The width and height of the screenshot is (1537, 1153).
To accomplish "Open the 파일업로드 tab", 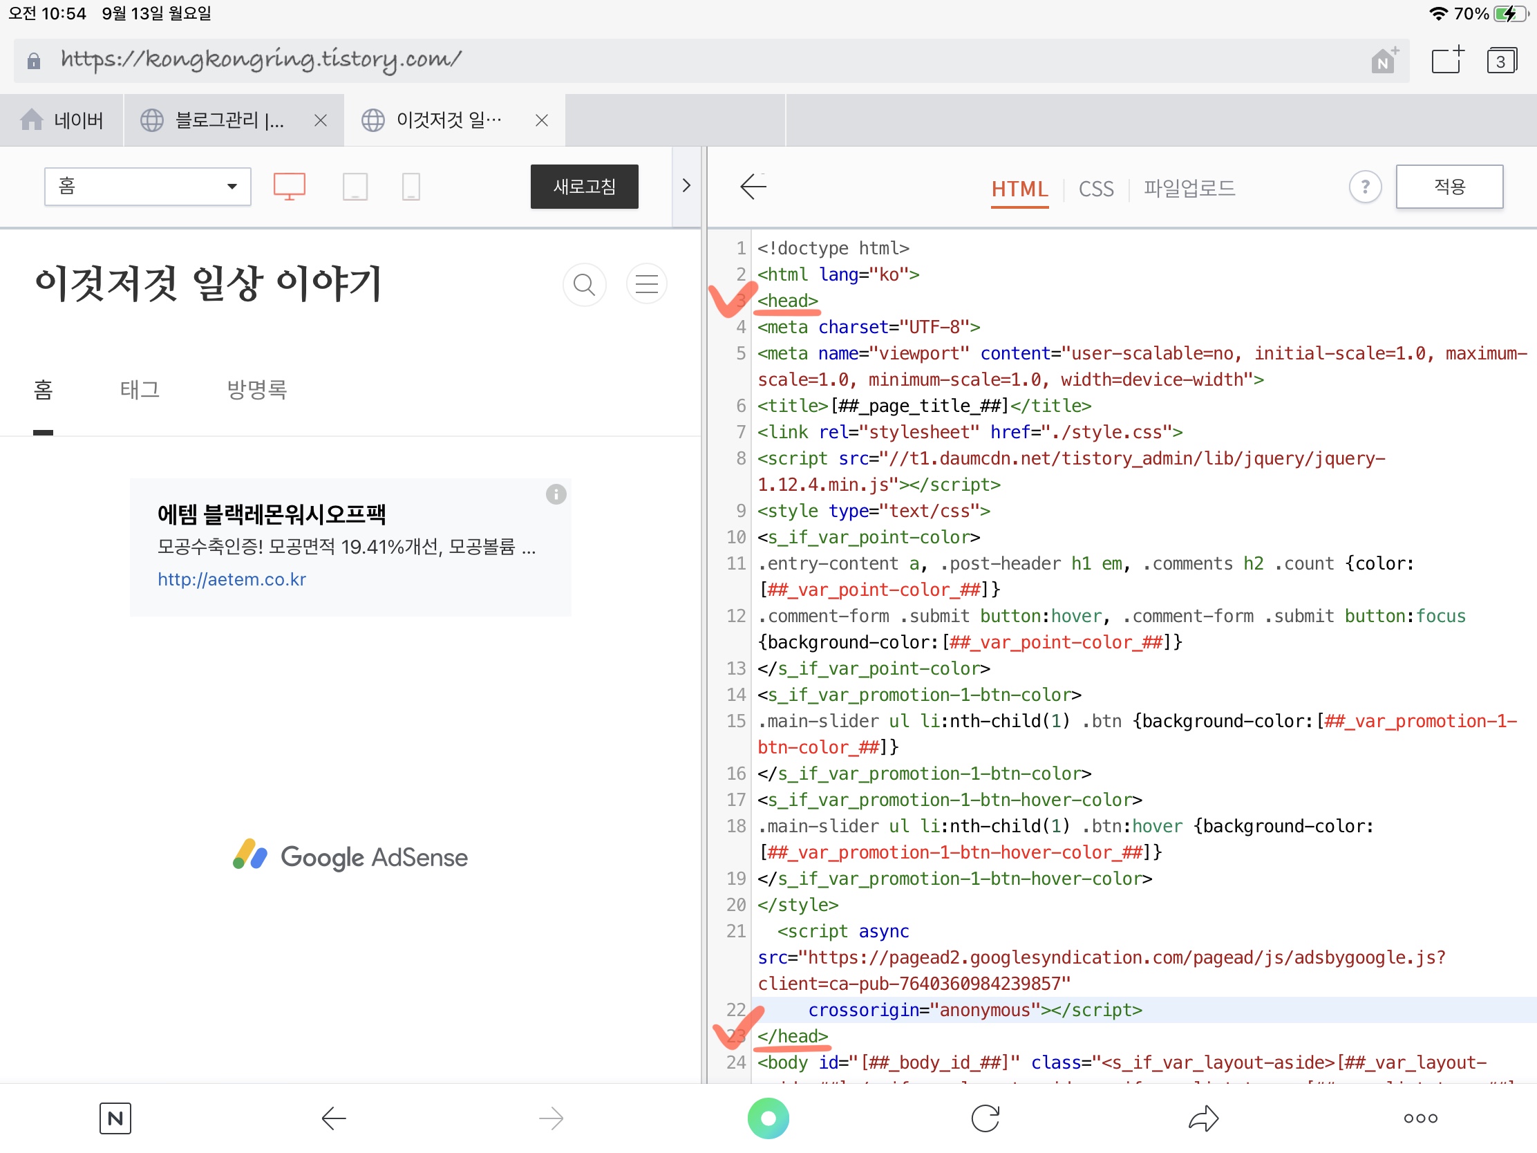I will point(1189,187).
